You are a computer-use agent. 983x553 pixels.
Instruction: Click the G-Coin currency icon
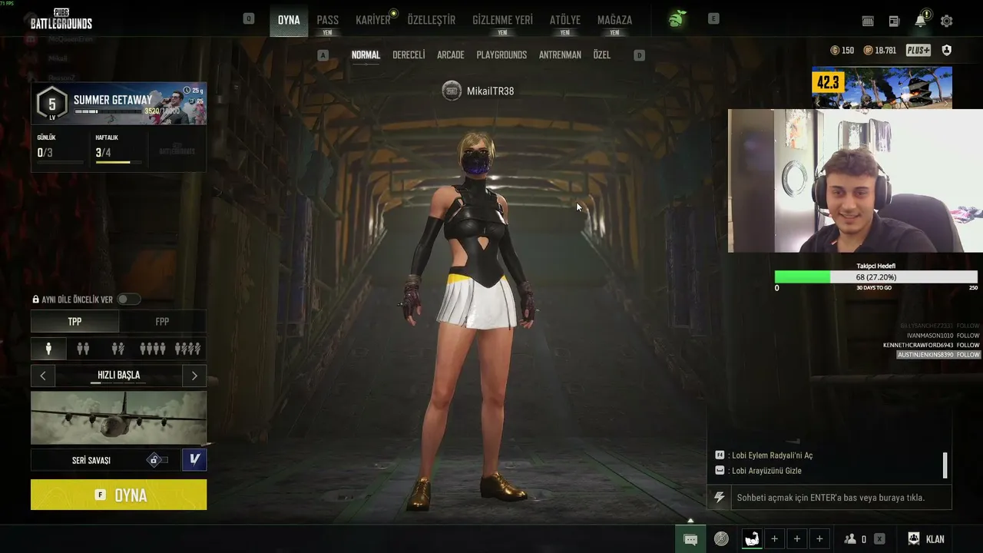point(835,51)
